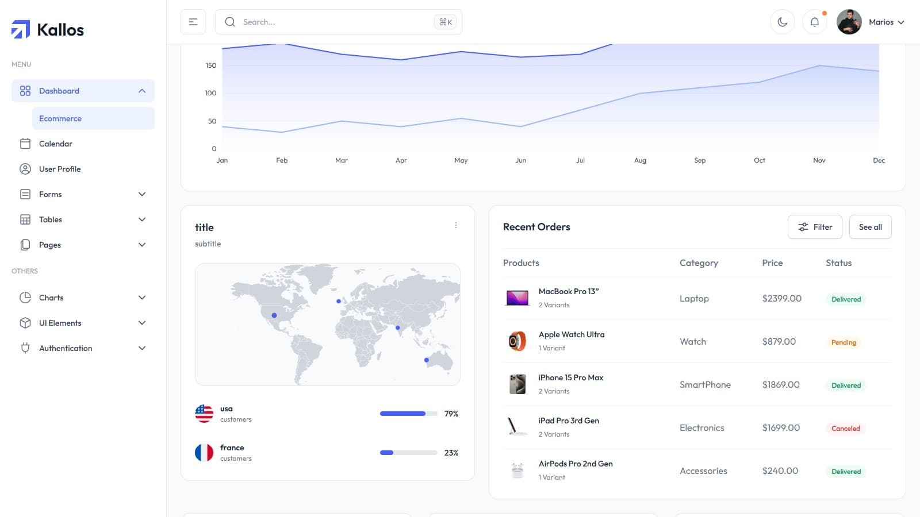The height and width of the screenshot is (517, 920).
Task: Open notifications bell
Action: [815, 22]
